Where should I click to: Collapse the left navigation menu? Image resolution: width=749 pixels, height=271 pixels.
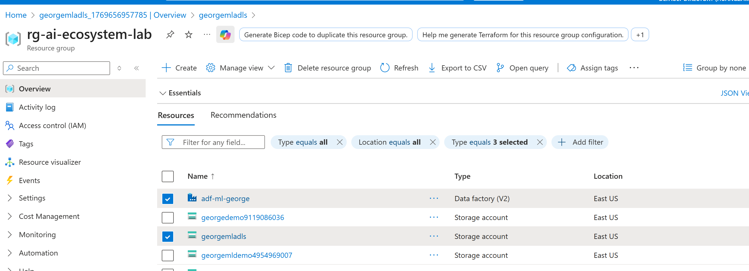coord(136,68)
